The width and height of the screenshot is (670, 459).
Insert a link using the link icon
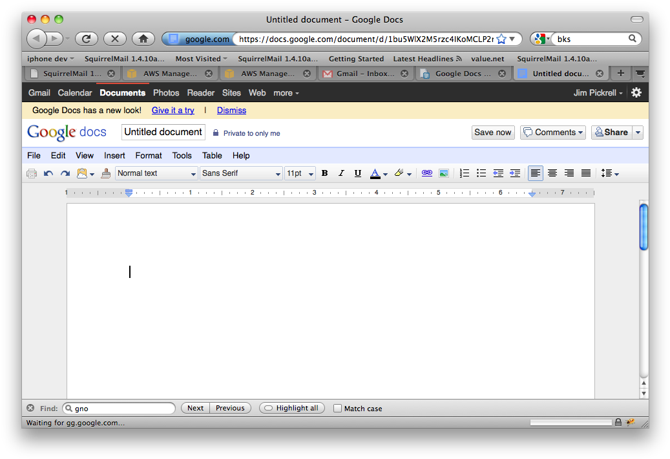pyautogui.click(x=426, y=173)
